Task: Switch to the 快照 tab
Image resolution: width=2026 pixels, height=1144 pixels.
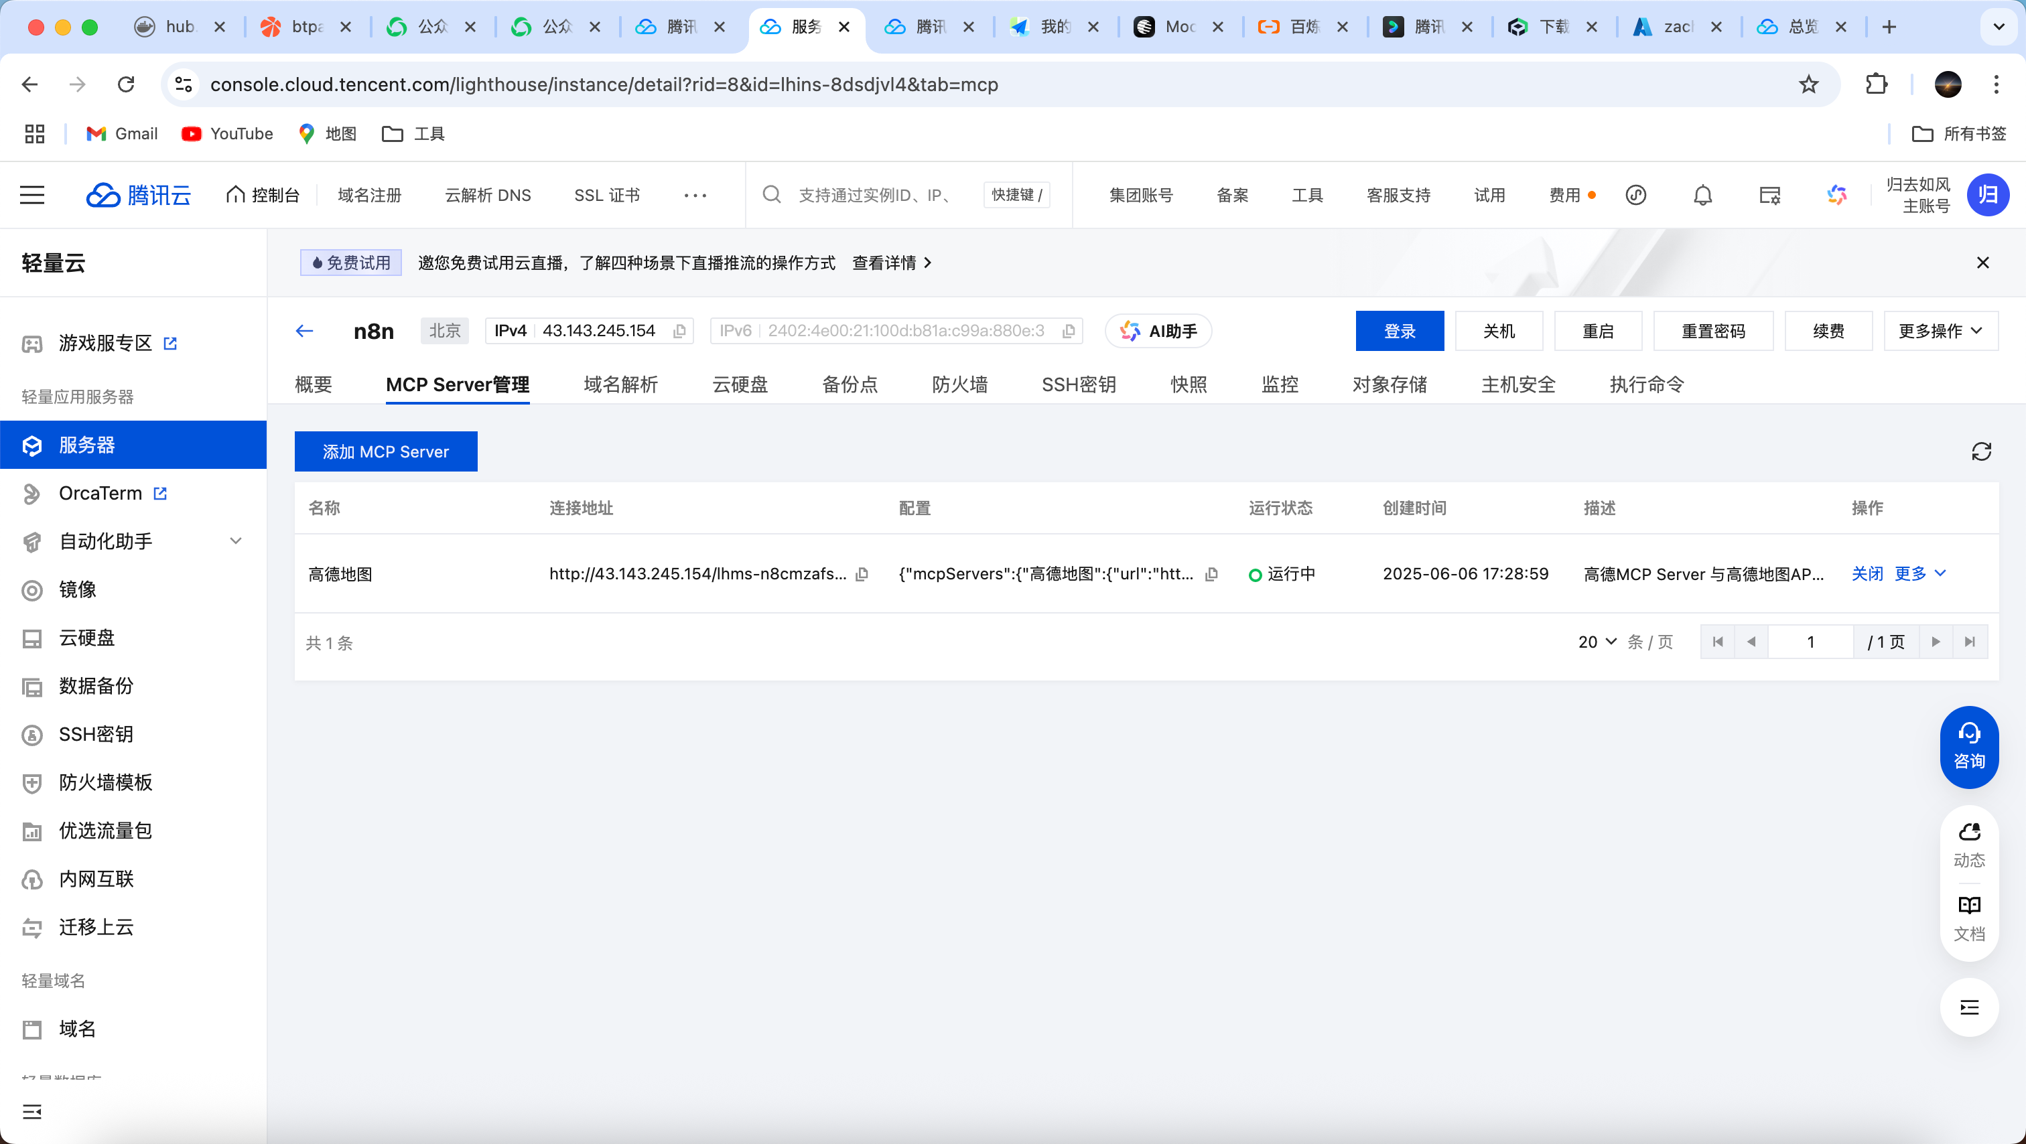Action: point(1189,384)
